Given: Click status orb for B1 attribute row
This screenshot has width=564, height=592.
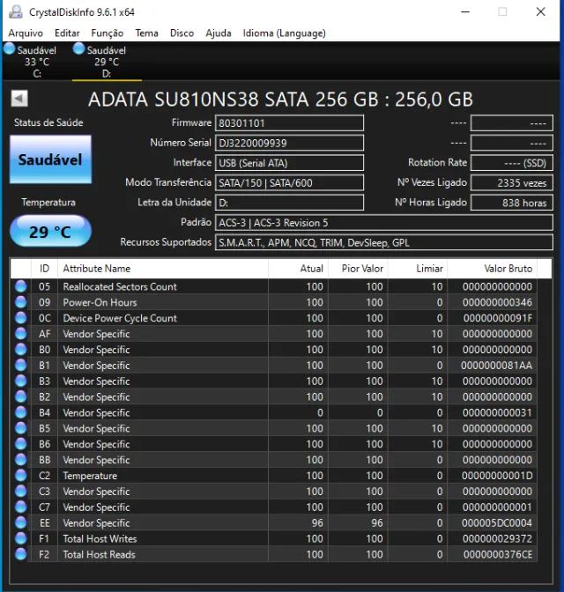Looking at the screenshot, I should (x=21, y=365).
